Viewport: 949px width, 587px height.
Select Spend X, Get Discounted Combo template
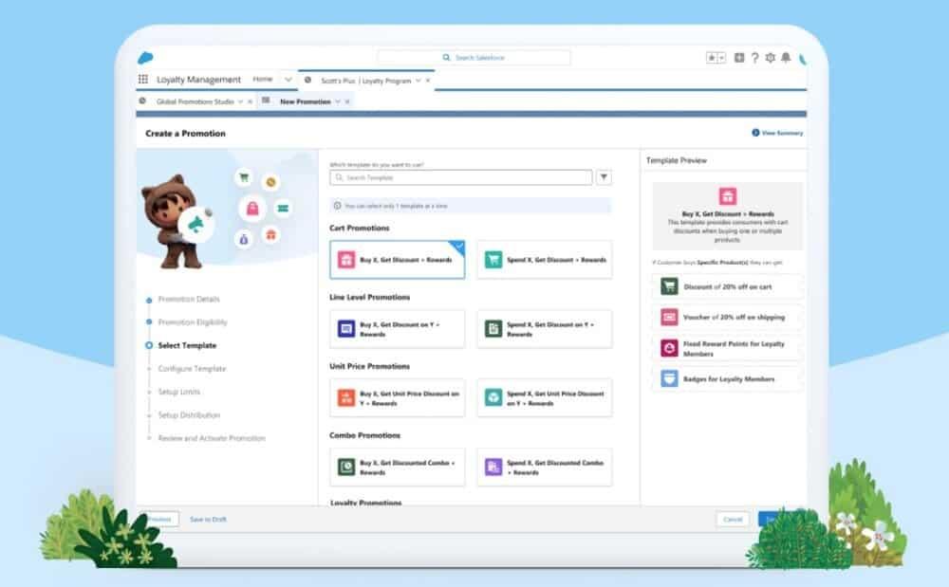pyautogui.click(x=544, y=467)
